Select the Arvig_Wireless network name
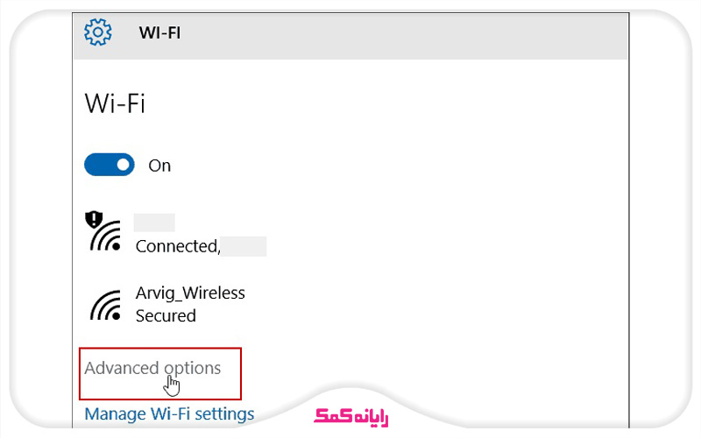701x438 pixels. pyautogui.click(x=190, y=293)
